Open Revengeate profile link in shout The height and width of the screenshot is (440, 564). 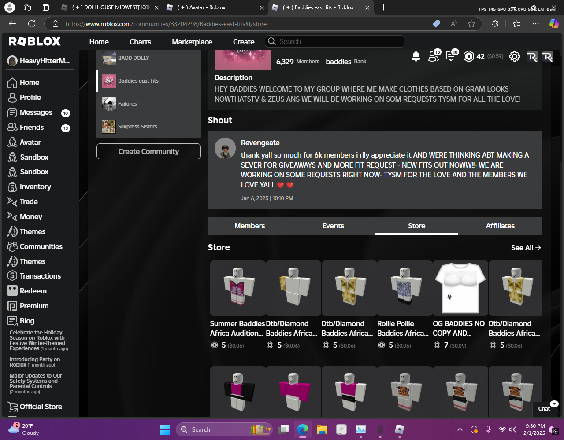pyautogui.click(x=260, y=143)
